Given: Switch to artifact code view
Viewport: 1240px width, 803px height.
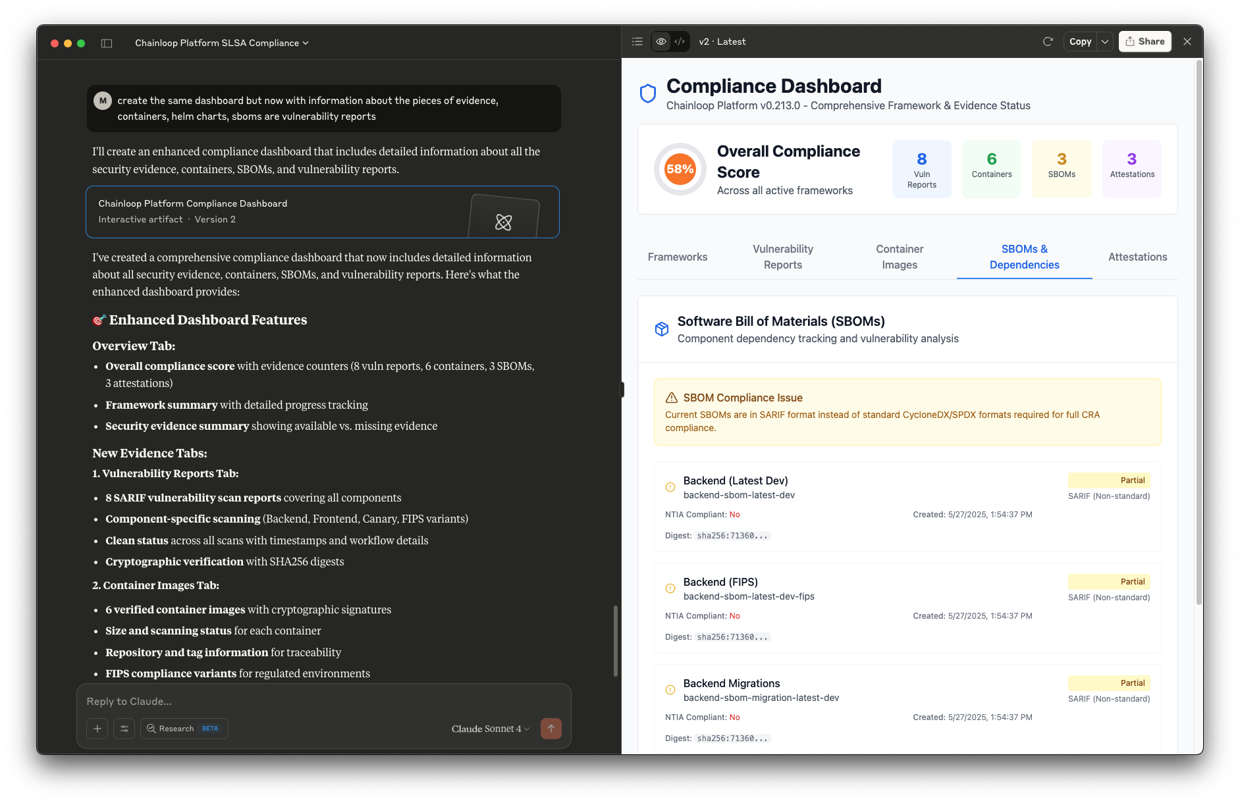Looking at the screenshot, I should [680, 41].
